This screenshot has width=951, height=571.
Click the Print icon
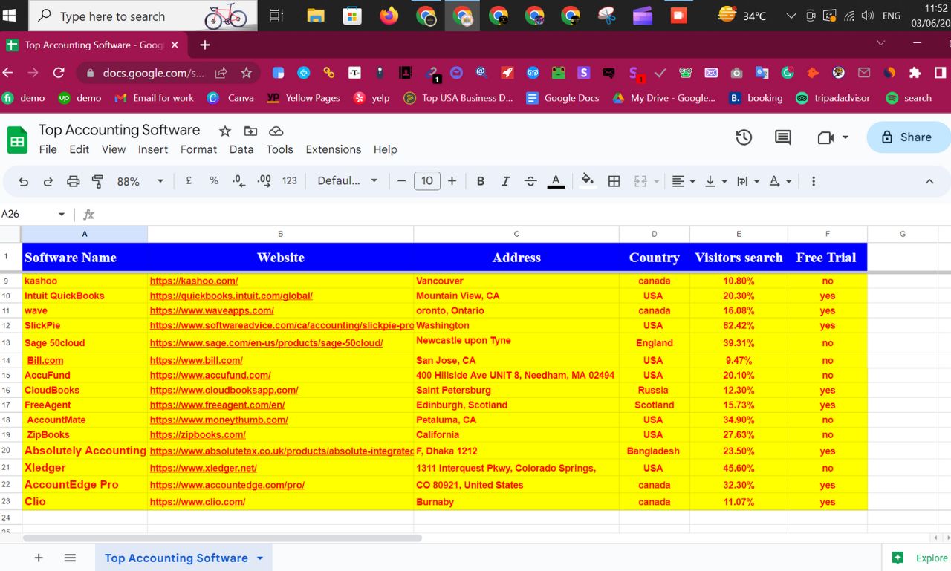click(x=73, y=180)
